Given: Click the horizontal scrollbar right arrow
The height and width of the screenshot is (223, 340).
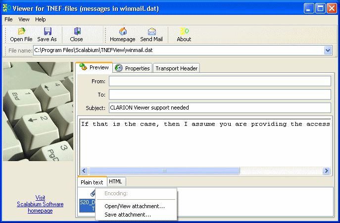Looking at the screenshot, I should tap(326, 170).
